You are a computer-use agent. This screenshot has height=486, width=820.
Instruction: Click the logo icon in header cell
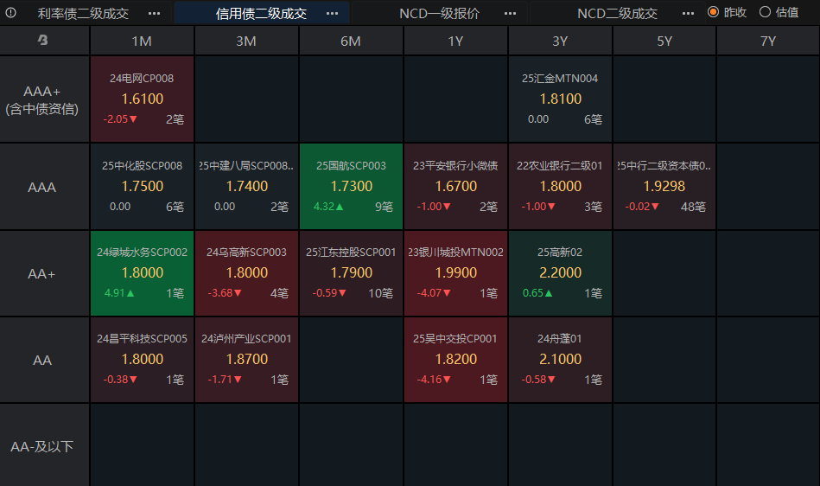pyautogui.click(x=43, y=40)
